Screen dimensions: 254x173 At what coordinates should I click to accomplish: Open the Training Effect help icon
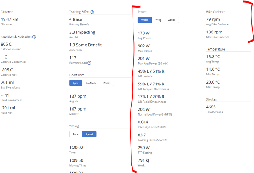92,12
